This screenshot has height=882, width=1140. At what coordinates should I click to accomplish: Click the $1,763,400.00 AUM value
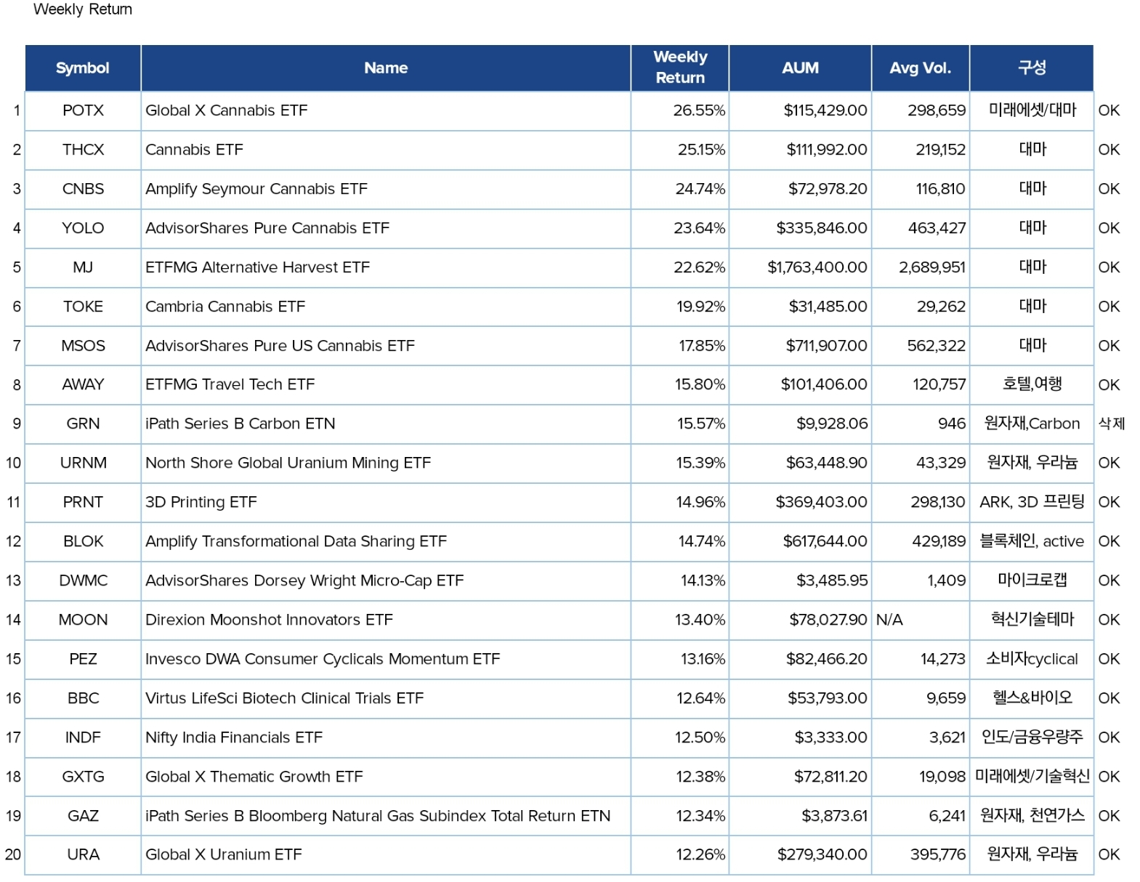pyautogui.click(x=817, y=267)
